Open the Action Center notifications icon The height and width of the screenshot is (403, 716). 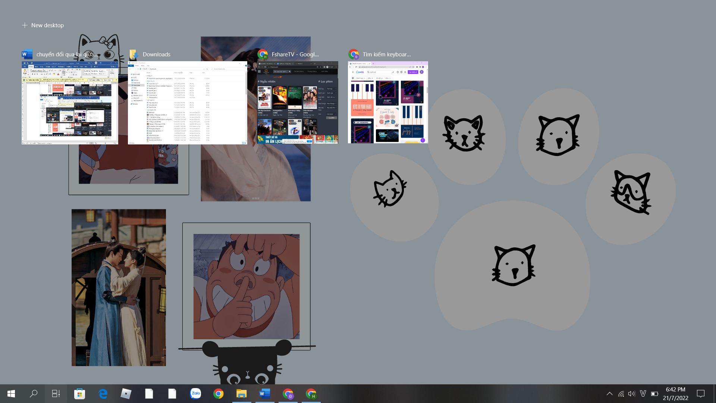(701, 394)
